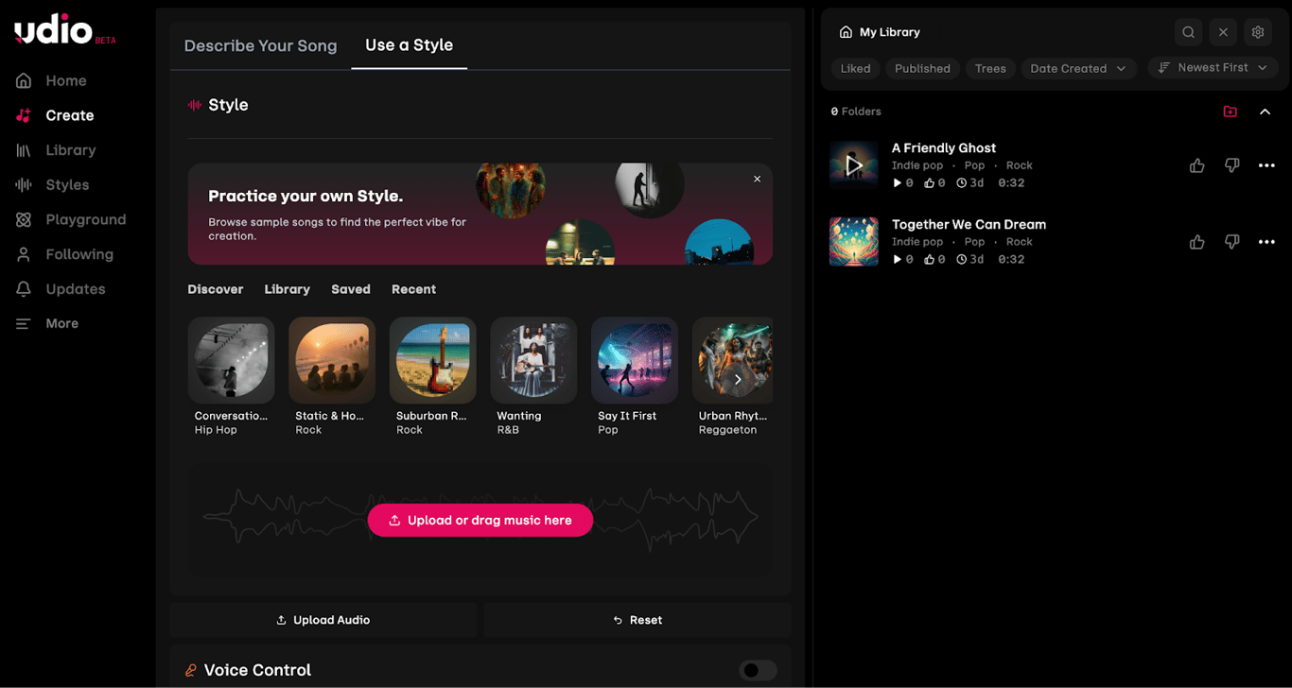This screenshot has width=1292, height=688.
Task: Filter library by Liked songs
Action: [x=855, y=67]
